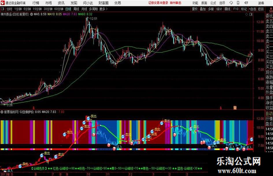
Task: Click the 自动 label in the right sidebar
Action: pos(269,114)
